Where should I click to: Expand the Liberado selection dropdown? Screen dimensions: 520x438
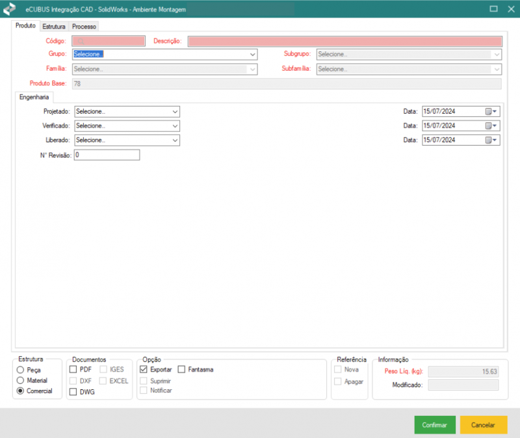click(175, 140)
